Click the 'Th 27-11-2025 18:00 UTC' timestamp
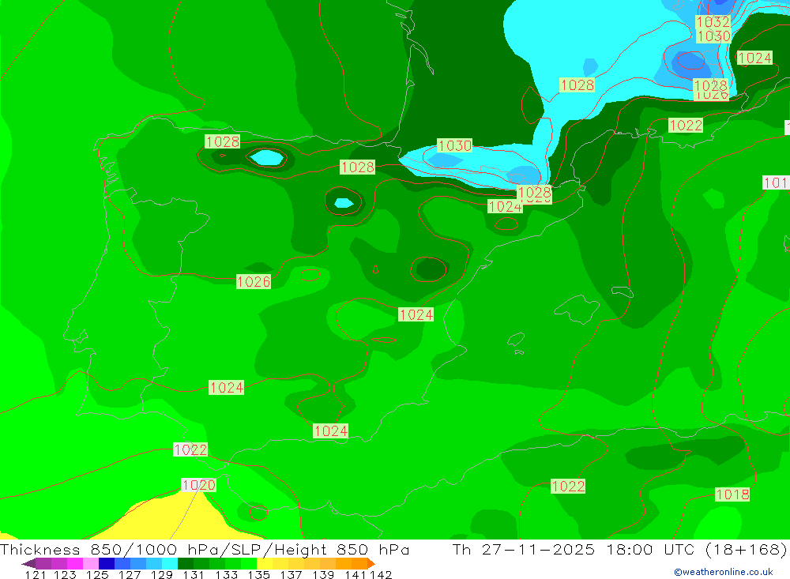This screenshot has height=579, width=790. pos(574,549)
